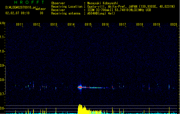The width and height of the screenshot is (180, 114).
Task: Click the 0.9 kHz axis label
Action: click(2, 66)
